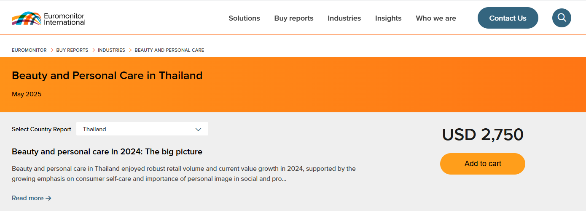Image resolution: width=586 pixels, height=212 pixels.
Task: Open the Solutions menu
Action: point(244,18)
